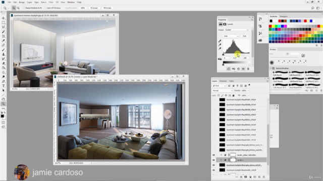The image size is (323, 181).
Task: Create a new group in Layers panel
Action: pos(255,177)
